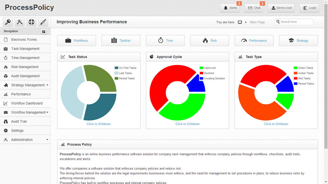Open the Time button with stopwatch

(165, 41)
